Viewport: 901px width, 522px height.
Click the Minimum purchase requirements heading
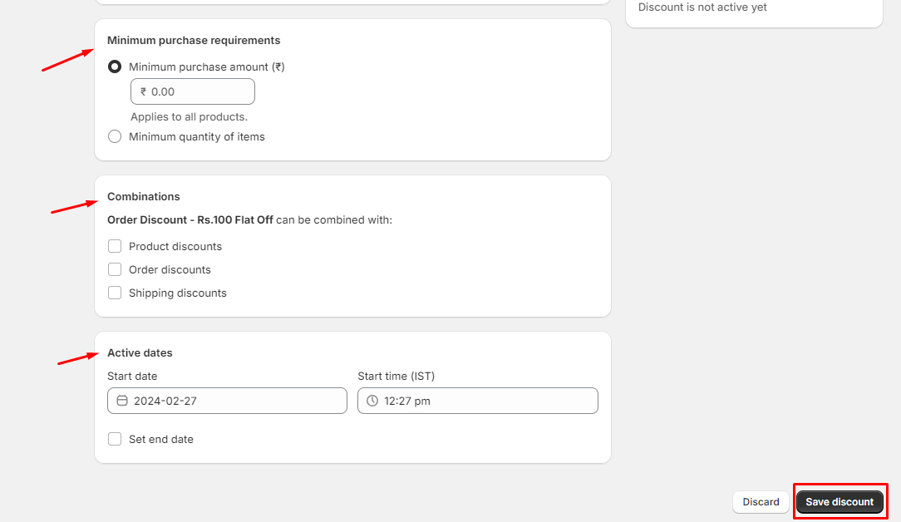click(x=194, y=40)
